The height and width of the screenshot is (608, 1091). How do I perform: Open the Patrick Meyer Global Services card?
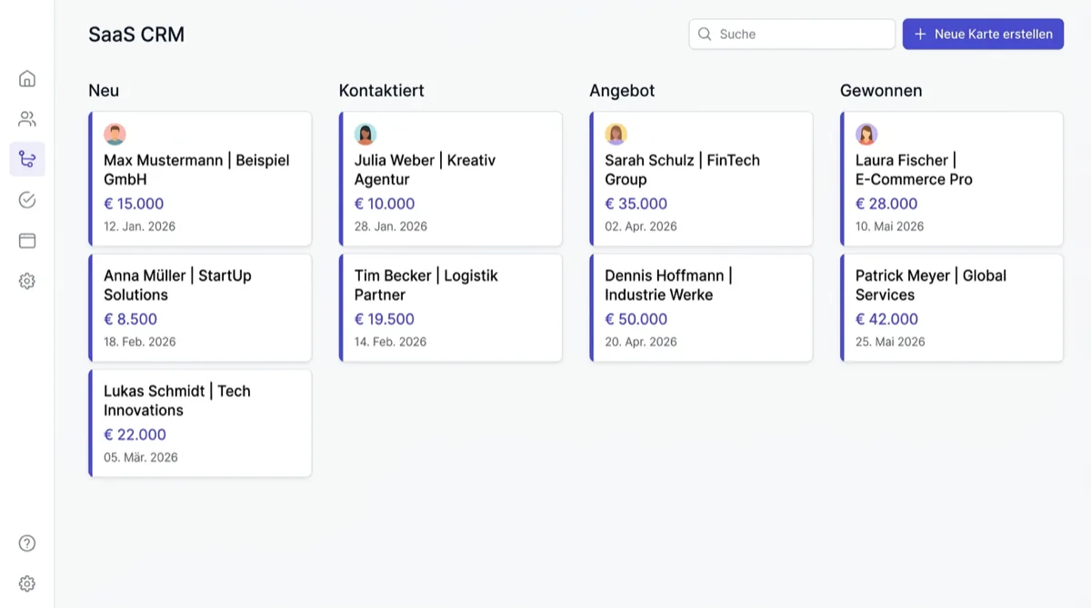(x=952, y=308)
